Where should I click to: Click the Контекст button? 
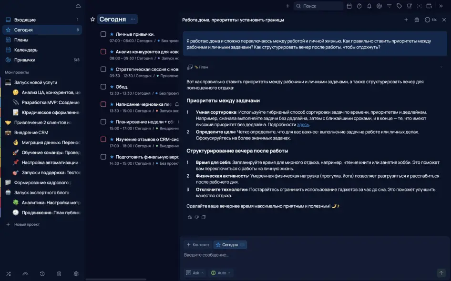[198, 245]
